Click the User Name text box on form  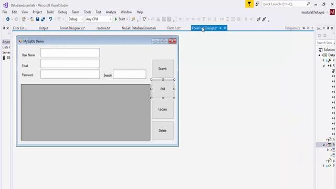point(70,52)
